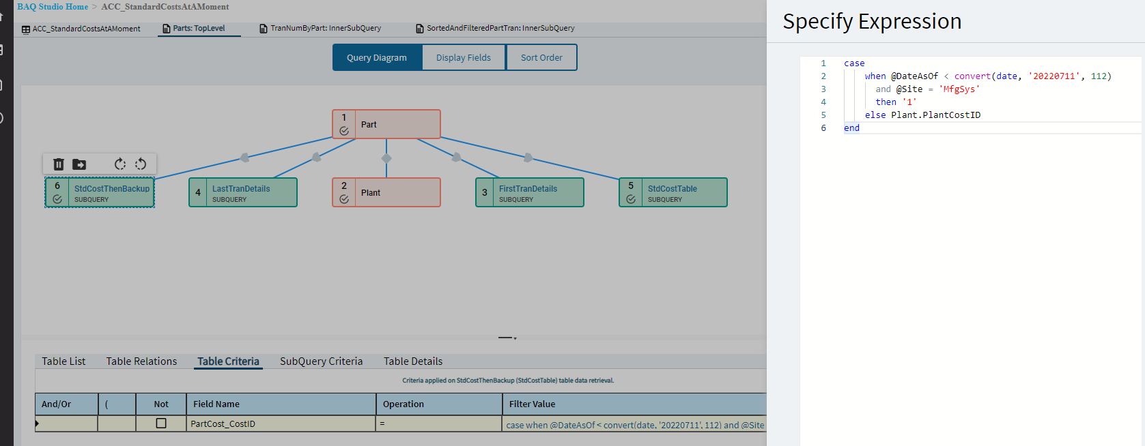The height and width of the screenshot is (446, 1145).
Task: Click the number 3 on FirstTranDetails node
Action: tap(485, 192)
